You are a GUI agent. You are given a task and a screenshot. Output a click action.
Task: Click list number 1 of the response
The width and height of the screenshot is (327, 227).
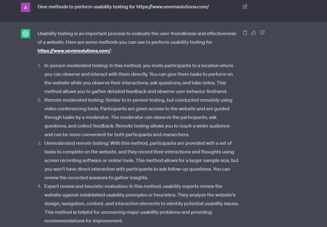point(40,65)
